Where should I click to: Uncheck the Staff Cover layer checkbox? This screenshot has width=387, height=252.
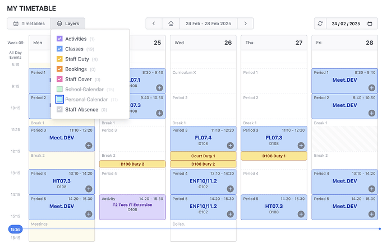(x=59, y=79)
